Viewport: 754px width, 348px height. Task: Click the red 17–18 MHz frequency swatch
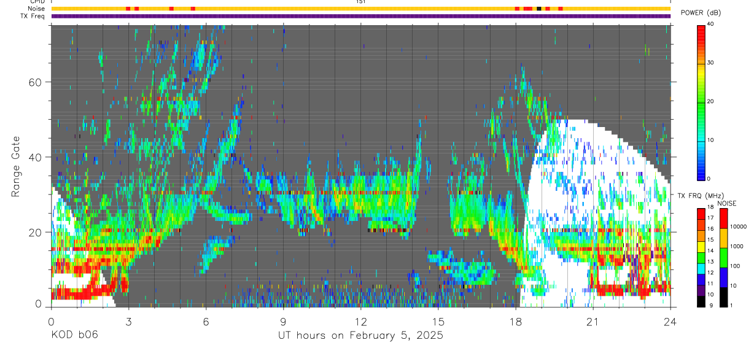[x=701, y=213]
